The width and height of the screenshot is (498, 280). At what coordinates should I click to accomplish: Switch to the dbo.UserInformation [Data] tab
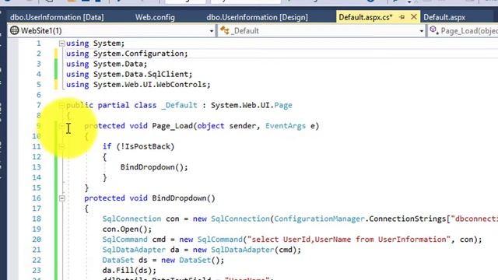point(57,17)
